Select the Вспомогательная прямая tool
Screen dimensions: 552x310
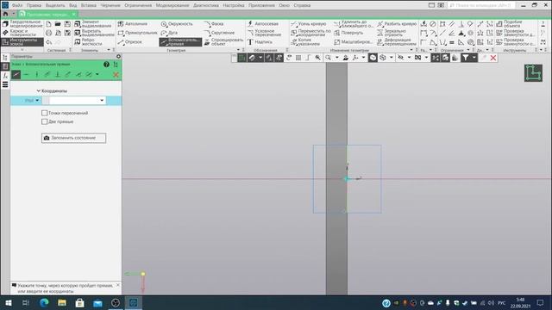click(x=180, y=42)
